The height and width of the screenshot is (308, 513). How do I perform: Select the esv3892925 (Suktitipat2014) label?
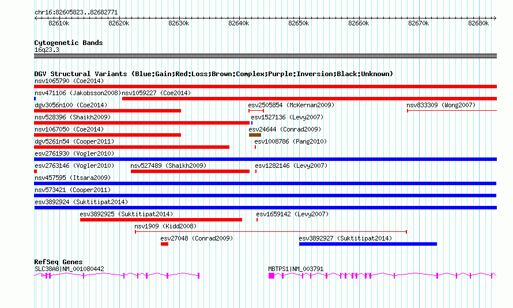126,214
